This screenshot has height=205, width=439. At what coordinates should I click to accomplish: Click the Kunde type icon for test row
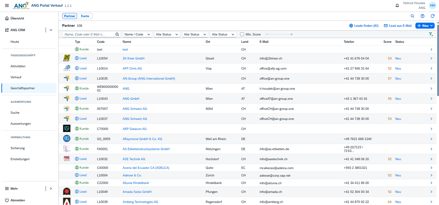click(77, 49)
